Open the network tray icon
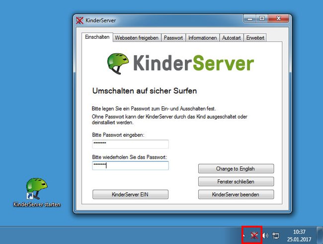Image resolution: width=323 pixels, height=244 pixels. coord(276,236)
